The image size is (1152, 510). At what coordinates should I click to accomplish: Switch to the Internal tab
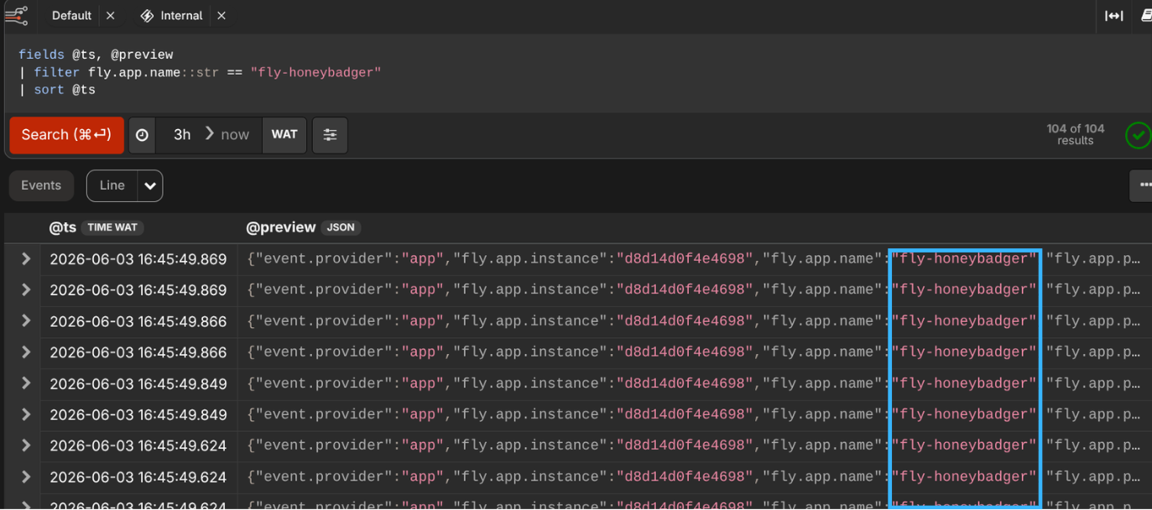[x=181, y=16]
